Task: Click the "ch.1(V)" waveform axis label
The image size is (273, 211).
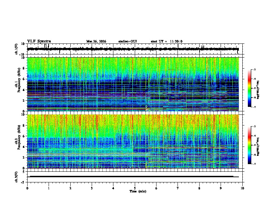Action: point(17,49)
